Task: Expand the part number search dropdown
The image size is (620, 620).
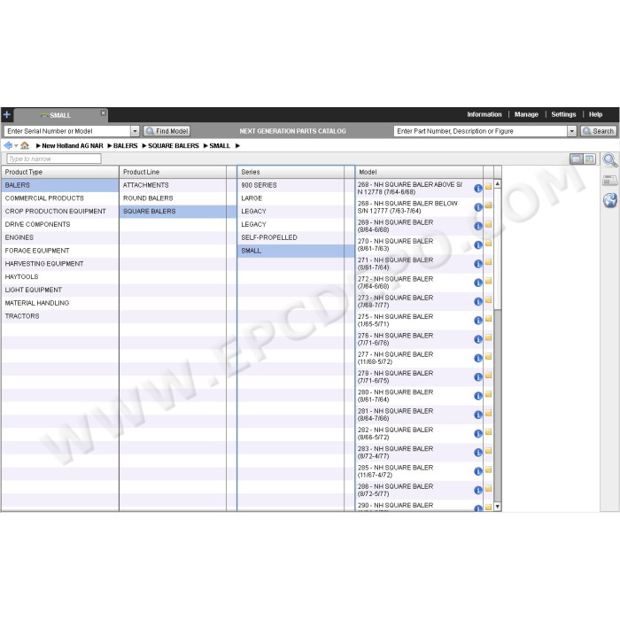Action: pos(572,131)
